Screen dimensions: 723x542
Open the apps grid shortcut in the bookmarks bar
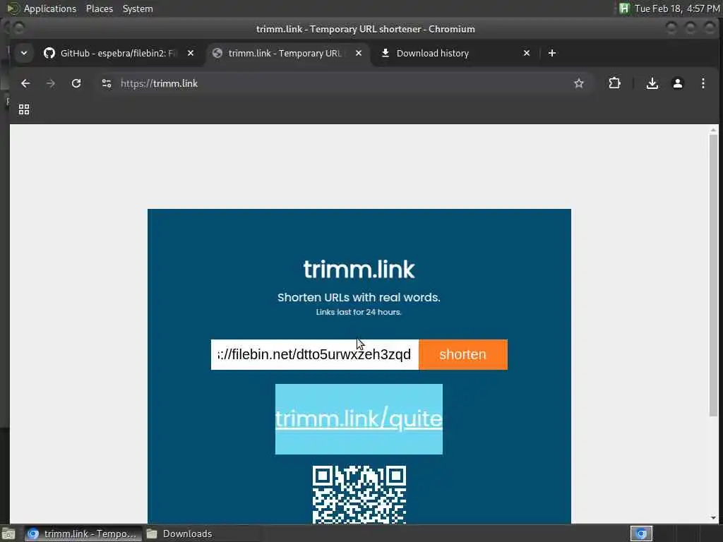(x=24, y=109)
